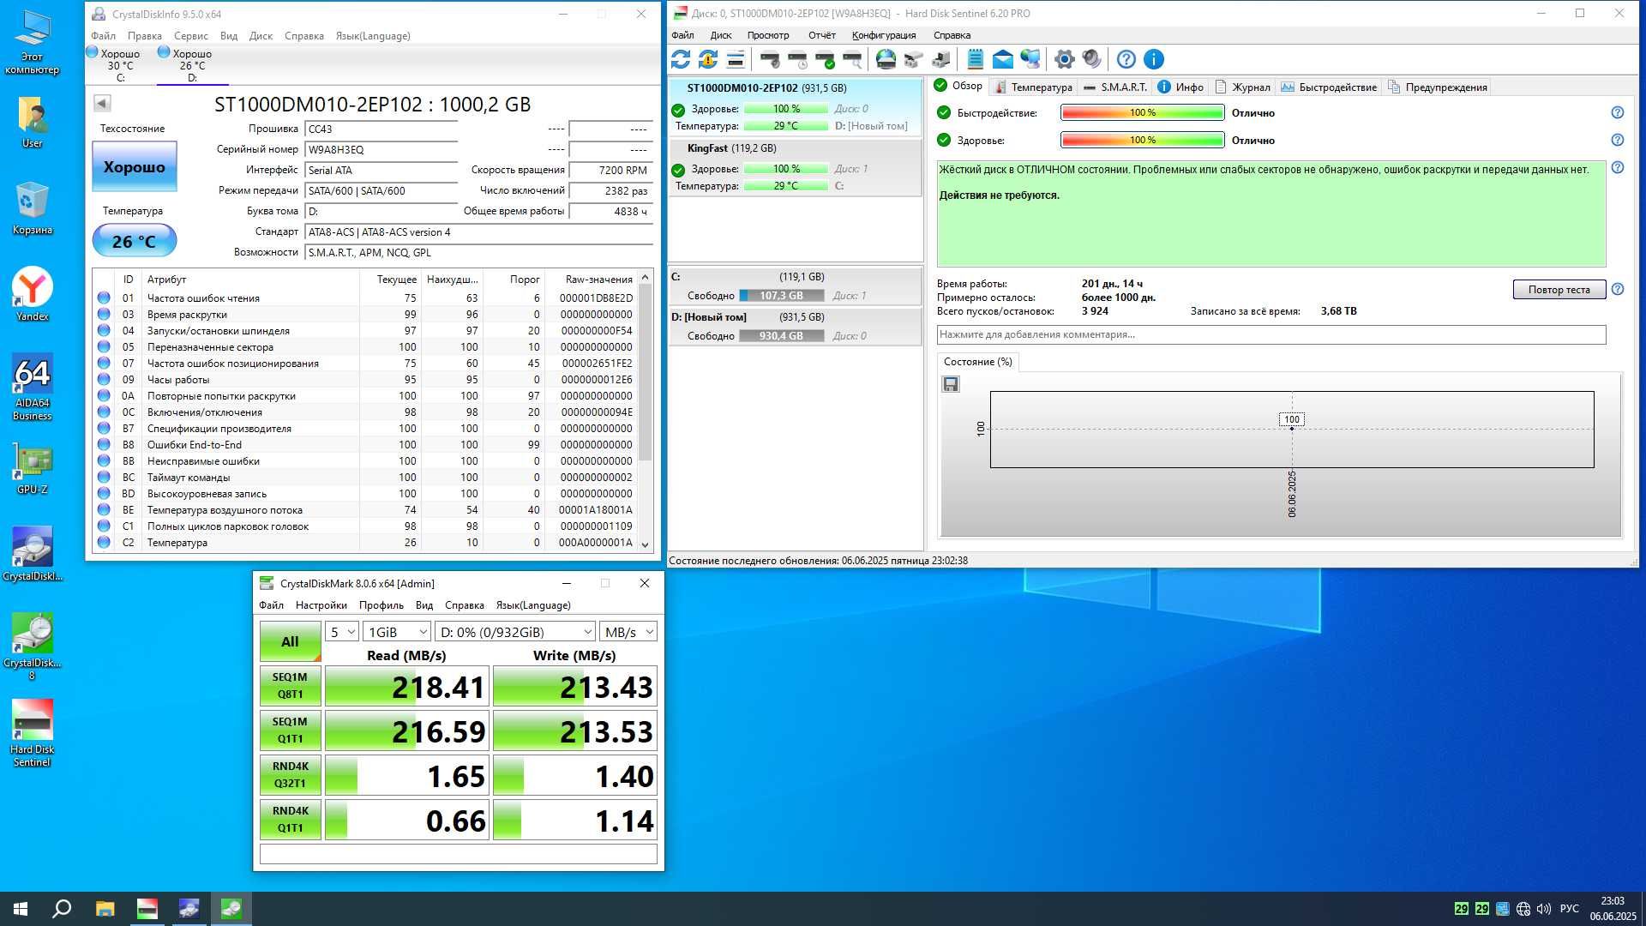Click the All button in CrystalDiskMark
This screenshot has width=1646, height=926.
pos(290,641)
